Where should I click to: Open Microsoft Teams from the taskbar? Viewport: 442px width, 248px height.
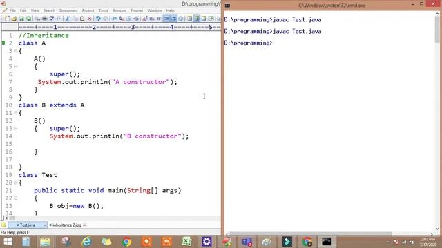point(247,242)
